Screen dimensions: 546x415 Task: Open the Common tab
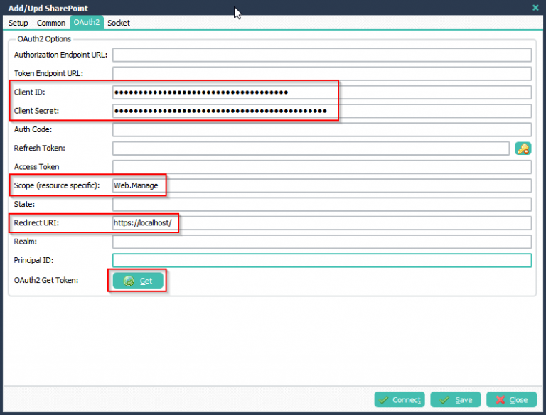point(51,23)
